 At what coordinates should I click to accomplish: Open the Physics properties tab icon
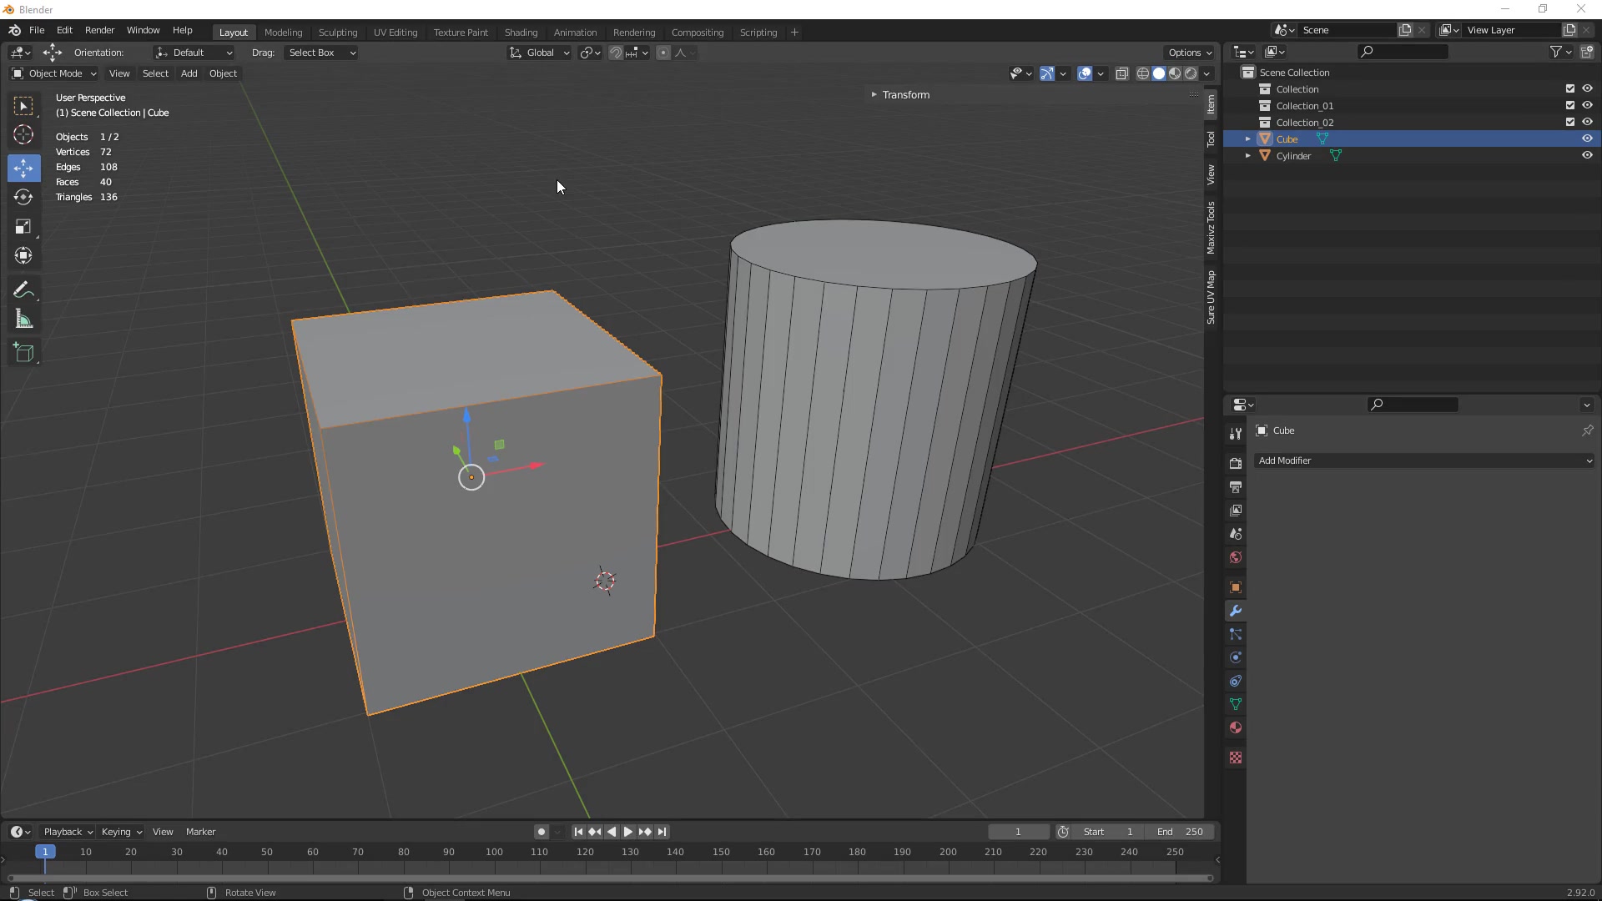pyautogui.click(x=1236, y=657)
